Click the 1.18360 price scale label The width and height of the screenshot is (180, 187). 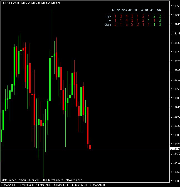176,172
